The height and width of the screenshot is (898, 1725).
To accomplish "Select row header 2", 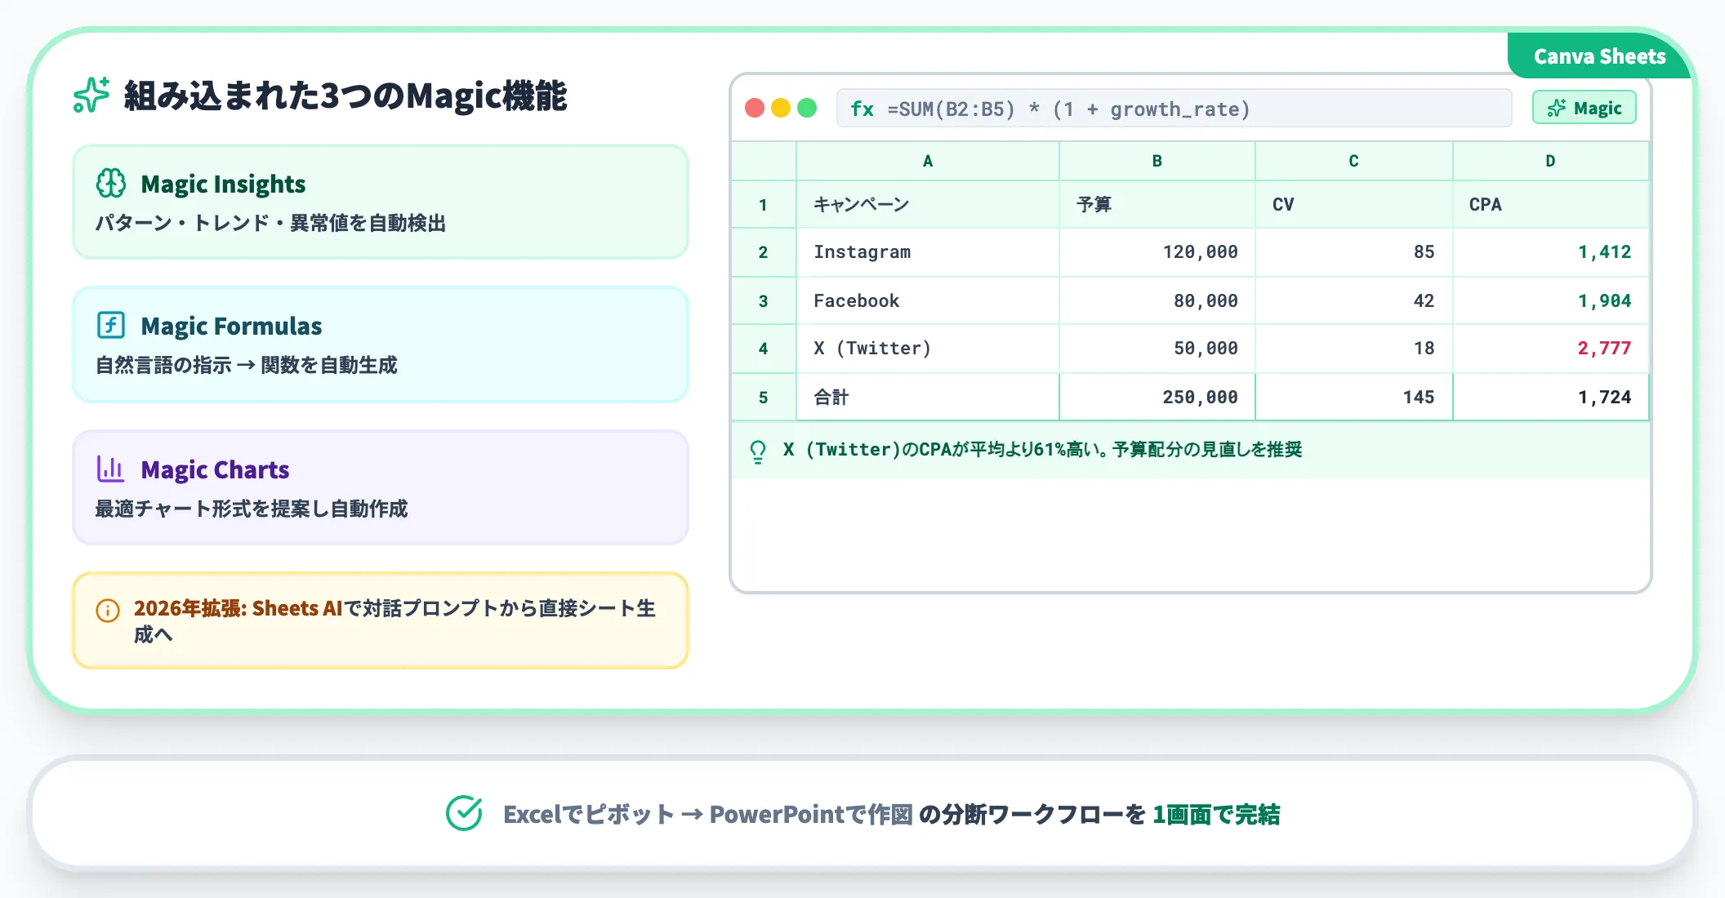I will point(763,252).
